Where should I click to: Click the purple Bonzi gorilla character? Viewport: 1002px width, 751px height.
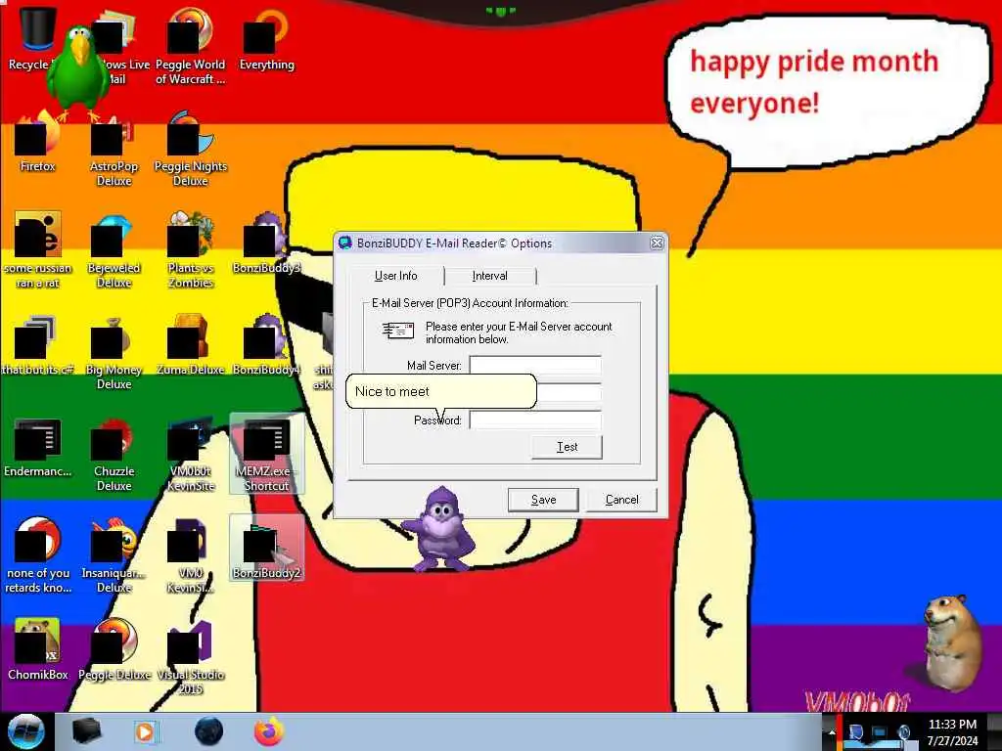439,529
